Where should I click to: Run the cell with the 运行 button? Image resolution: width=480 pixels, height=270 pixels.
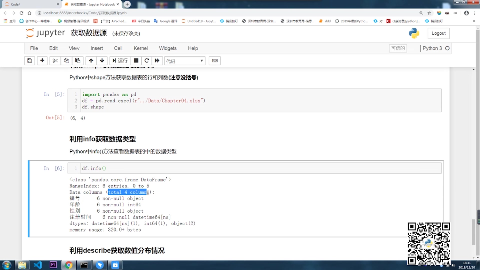120,60
